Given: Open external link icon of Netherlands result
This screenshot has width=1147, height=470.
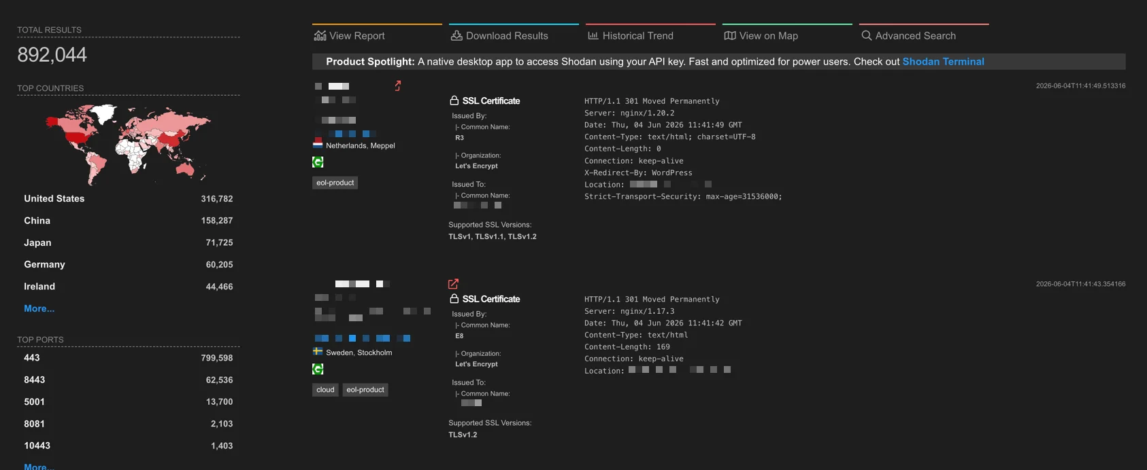Looking at the screenshot, I should point(398,86).
